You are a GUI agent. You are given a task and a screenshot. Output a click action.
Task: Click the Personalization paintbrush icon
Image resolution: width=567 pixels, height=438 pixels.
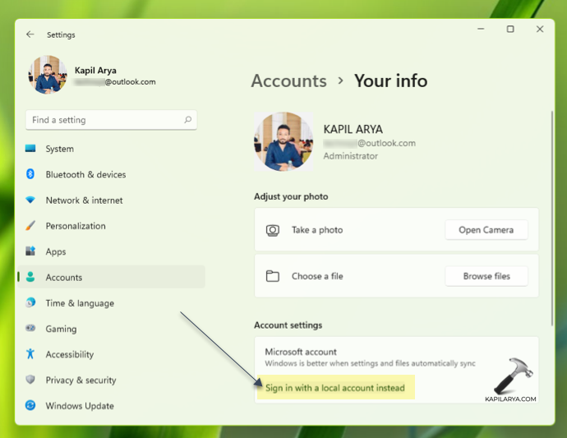[x=30, y=226]
